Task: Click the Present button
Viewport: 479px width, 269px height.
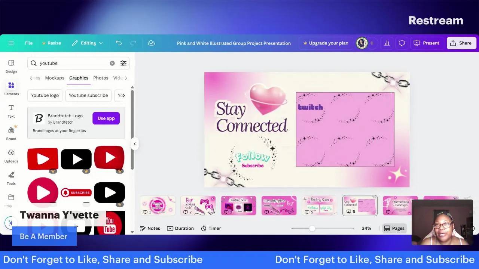Action: (x=427, y=43)
